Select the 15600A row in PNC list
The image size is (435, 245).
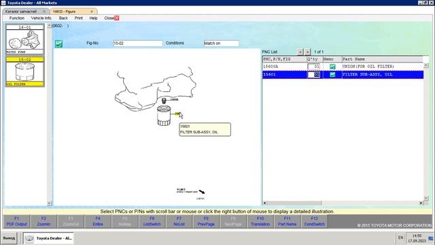click(x=343, y=67)
